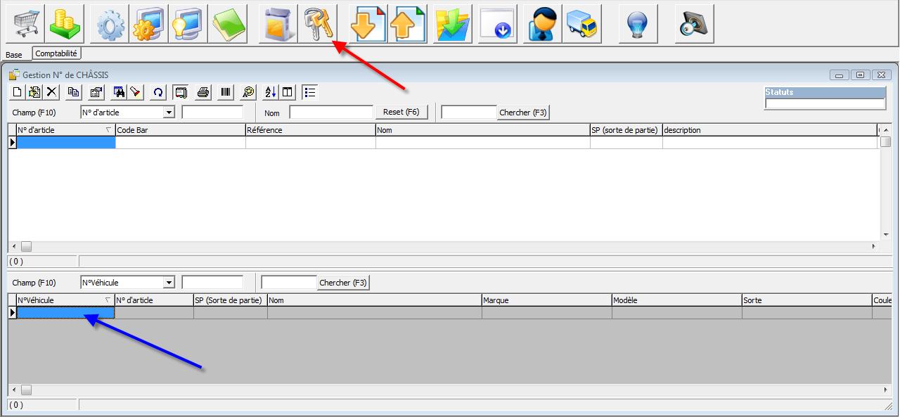Click the Marque column header
This screenshot has width=900, height=417.
tap(547, 300)
